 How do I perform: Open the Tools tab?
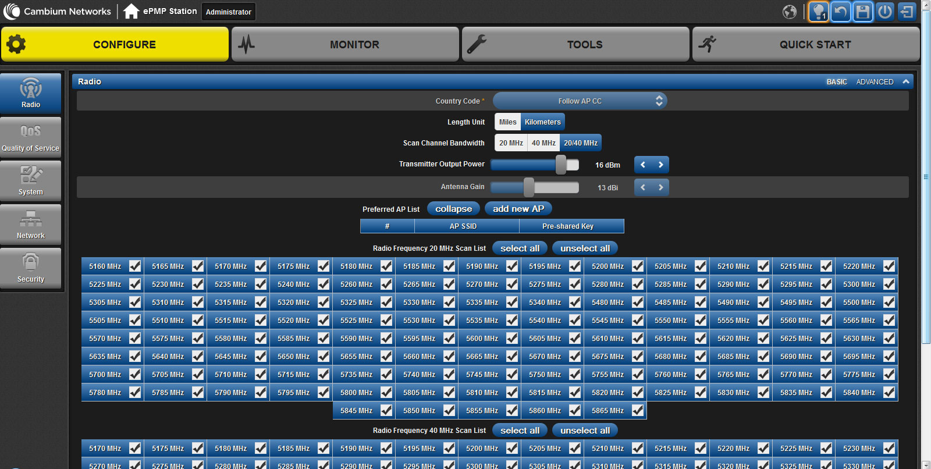pyautogui.click(x=575, y=44)
